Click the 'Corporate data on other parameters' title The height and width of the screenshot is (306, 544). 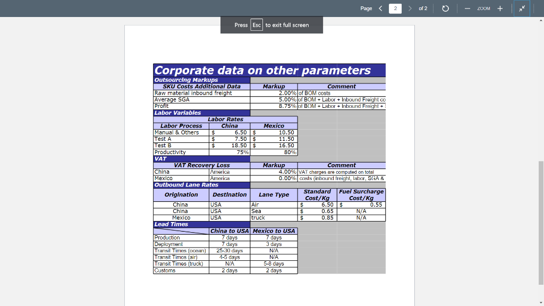tap(262, 71)
